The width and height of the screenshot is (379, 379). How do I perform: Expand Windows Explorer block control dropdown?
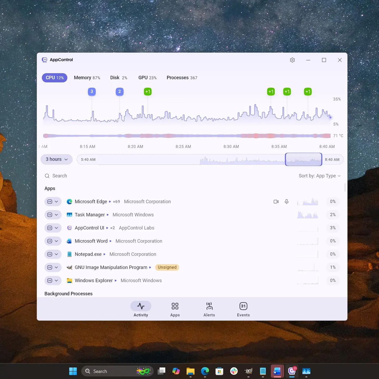53,281
